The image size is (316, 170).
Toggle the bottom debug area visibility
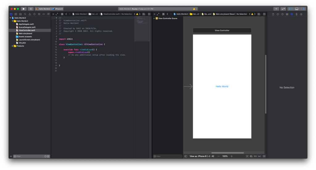pos(297,9)
